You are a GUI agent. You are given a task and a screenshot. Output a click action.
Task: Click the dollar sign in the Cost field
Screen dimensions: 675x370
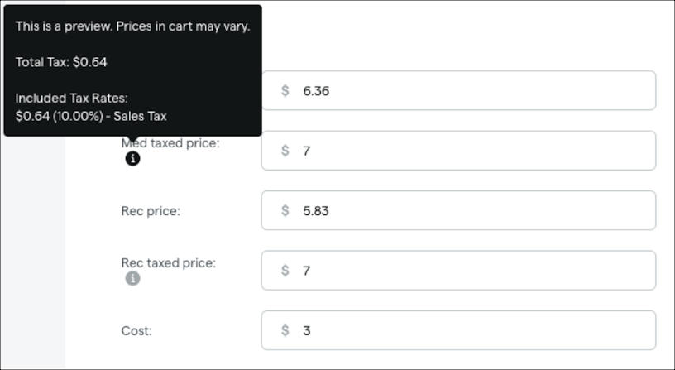click(285, 330)
